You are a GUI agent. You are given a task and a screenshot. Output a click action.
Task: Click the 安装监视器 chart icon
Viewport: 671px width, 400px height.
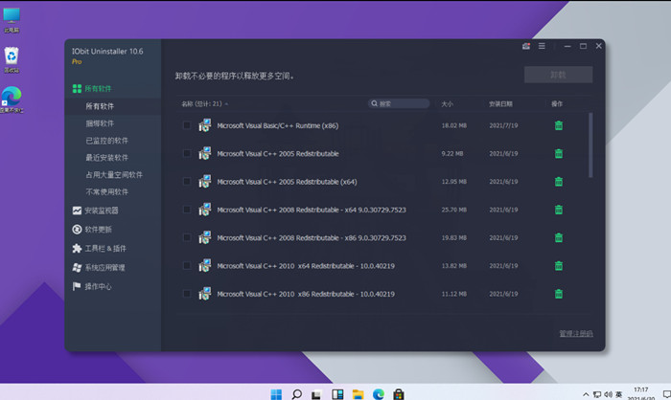pyautogui.click(x=77, y=211)
